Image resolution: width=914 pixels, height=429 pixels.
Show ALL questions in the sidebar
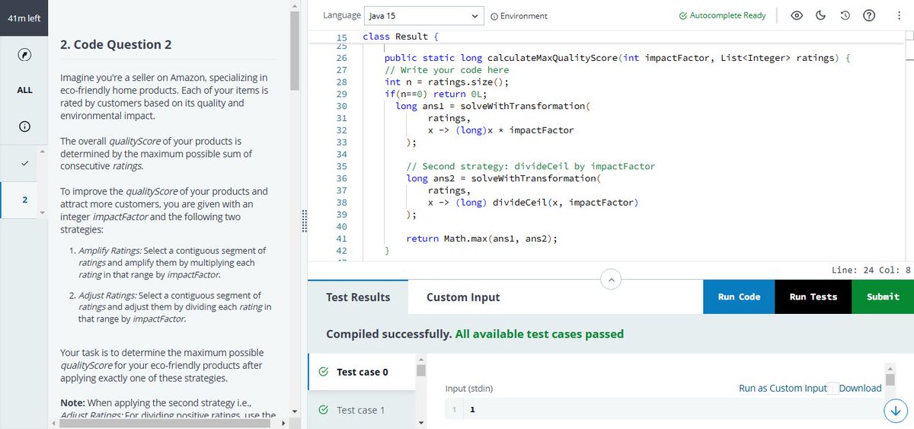pyautogui.click(x=24, y=90)
